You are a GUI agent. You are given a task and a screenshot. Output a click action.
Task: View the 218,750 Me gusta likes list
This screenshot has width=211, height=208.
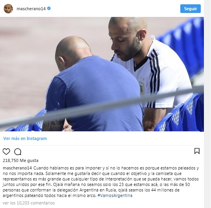20,160
